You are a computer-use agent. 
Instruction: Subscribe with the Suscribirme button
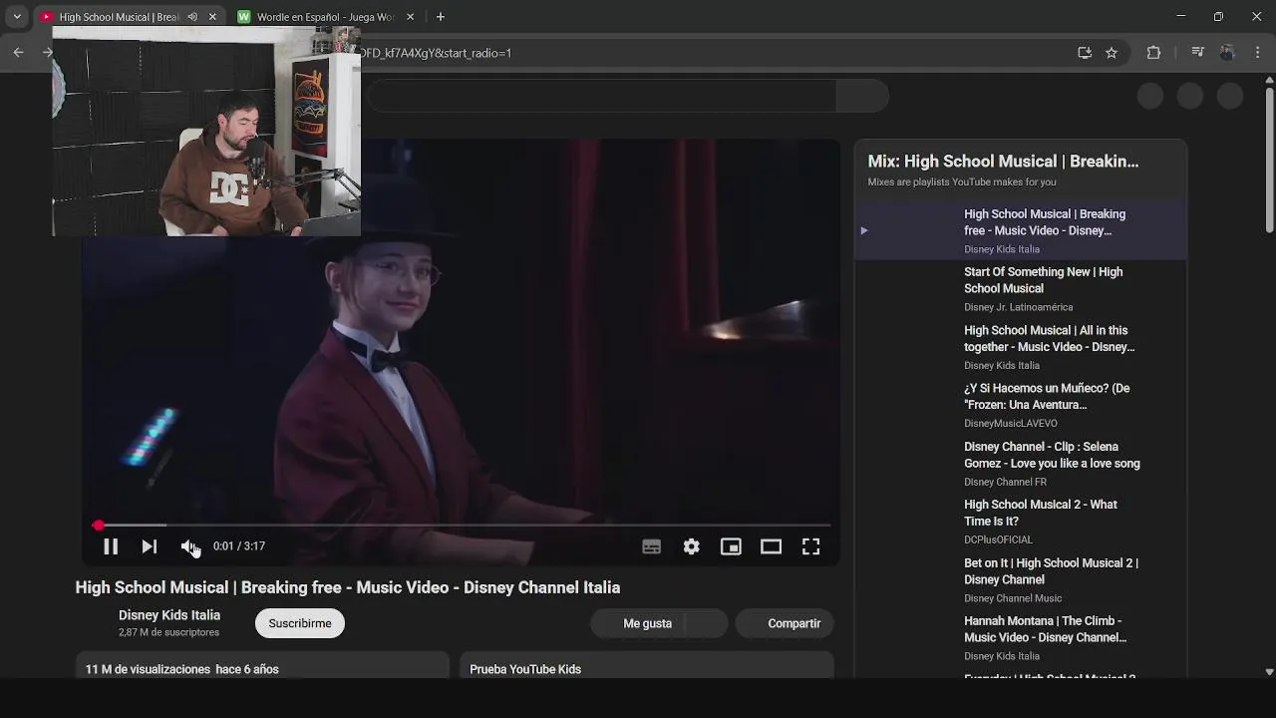pyautogui.click(x=300, y=623)
